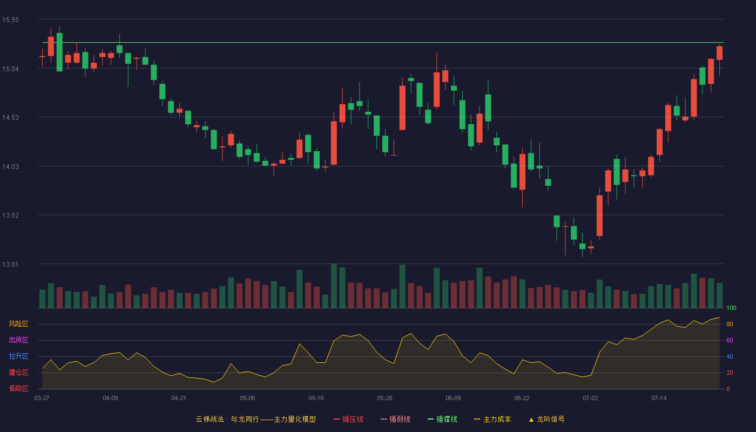This screenshot has width=756, height=432.
Task: Toggle the 强弱线 legend item
Action: pos(395,419)
